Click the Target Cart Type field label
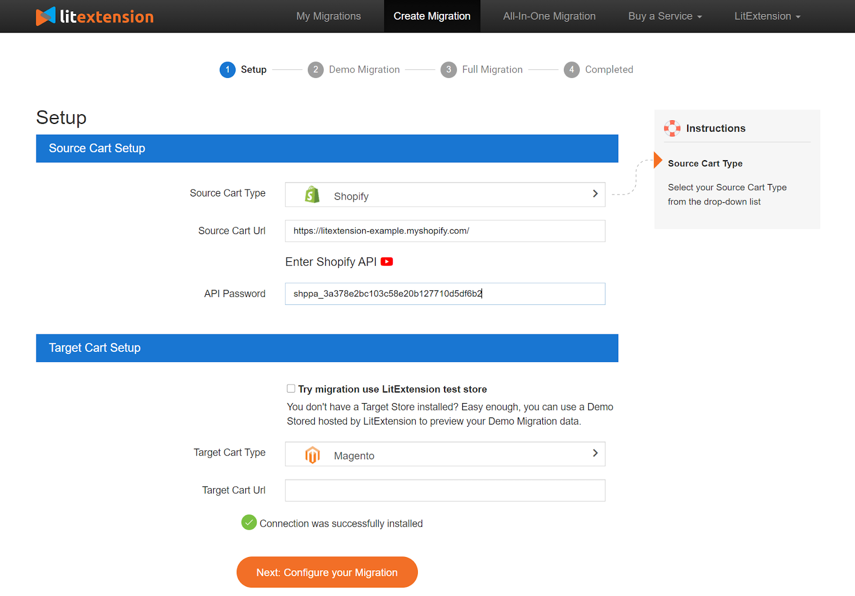 [230, 452]
